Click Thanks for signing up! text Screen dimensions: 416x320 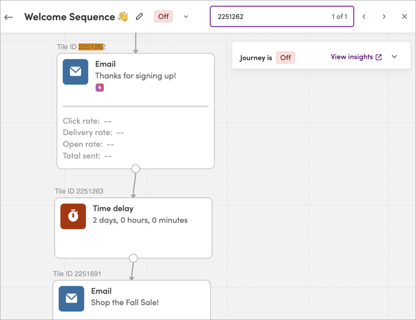click(135, 76)
